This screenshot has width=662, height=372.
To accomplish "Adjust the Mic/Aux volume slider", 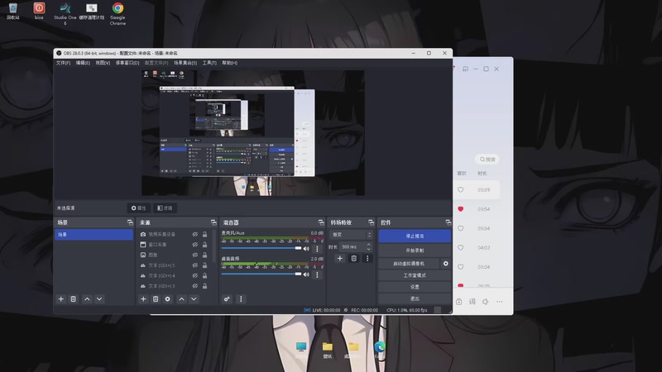I will click(x=261, y=249).
